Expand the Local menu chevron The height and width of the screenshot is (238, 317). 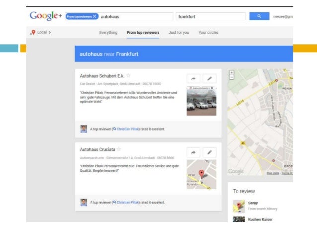(x=50, y=32)
